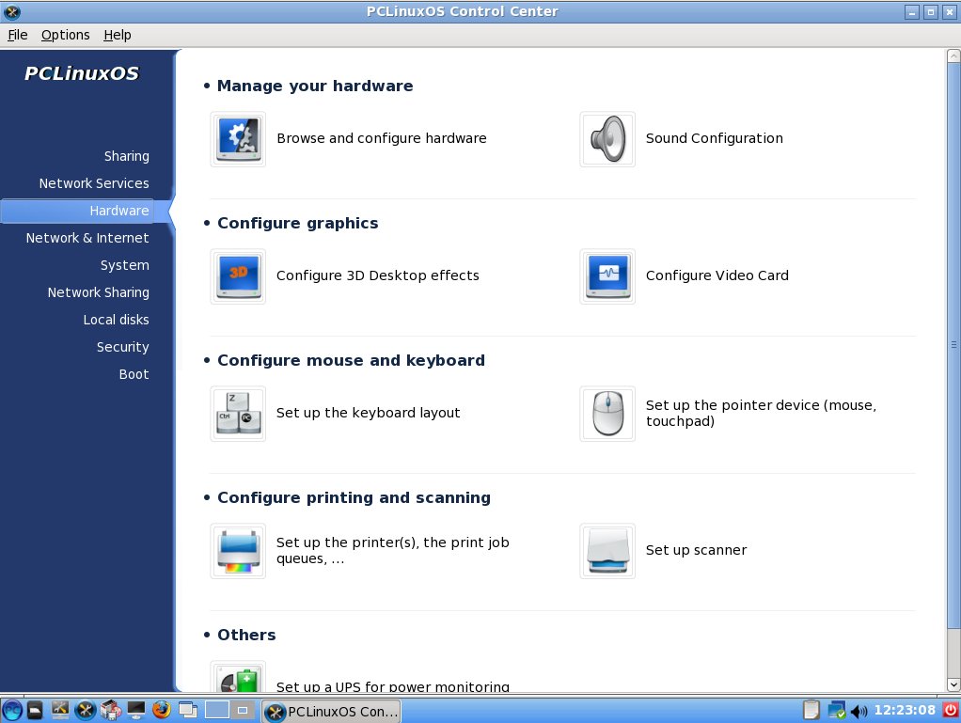Viewport: 961px width, 723px height.
Task: Open the Help menu
Action: (117, 35)
